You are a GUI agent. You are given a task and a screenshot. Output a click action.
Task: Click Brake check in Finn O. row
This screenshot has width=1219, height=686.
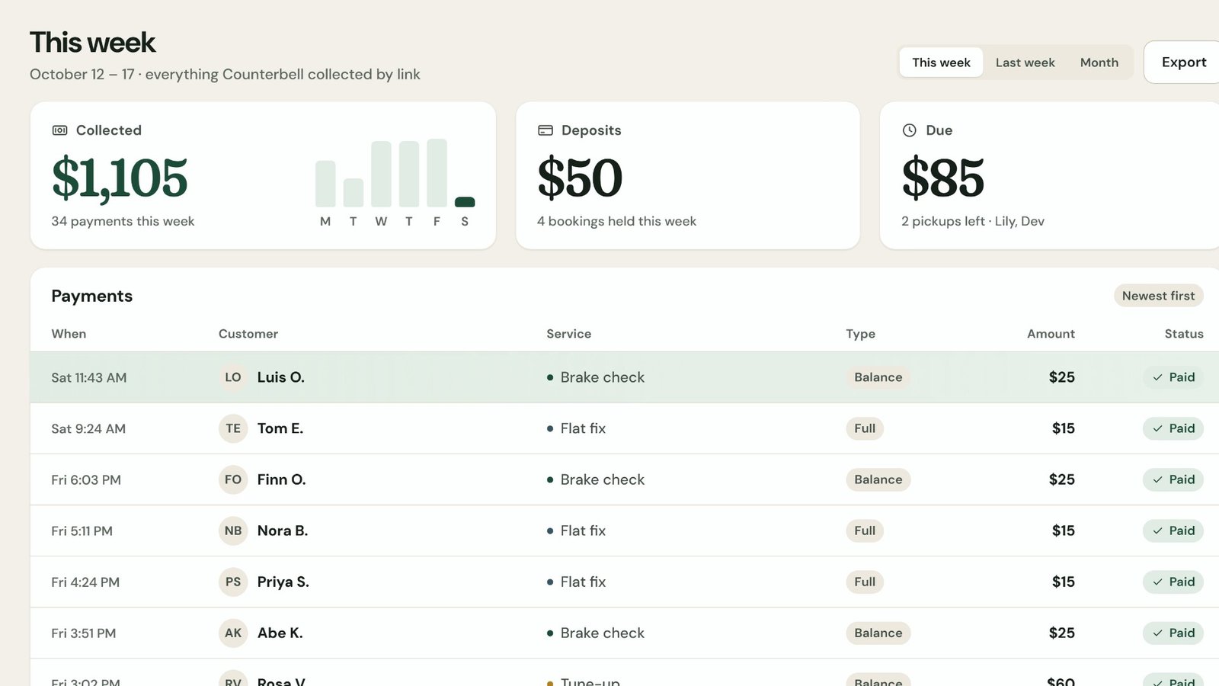(602, 479)
